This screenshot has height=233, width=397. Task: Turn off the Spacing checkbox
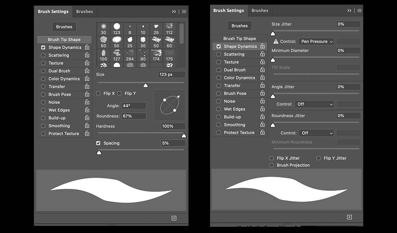[x=98, y=143]
